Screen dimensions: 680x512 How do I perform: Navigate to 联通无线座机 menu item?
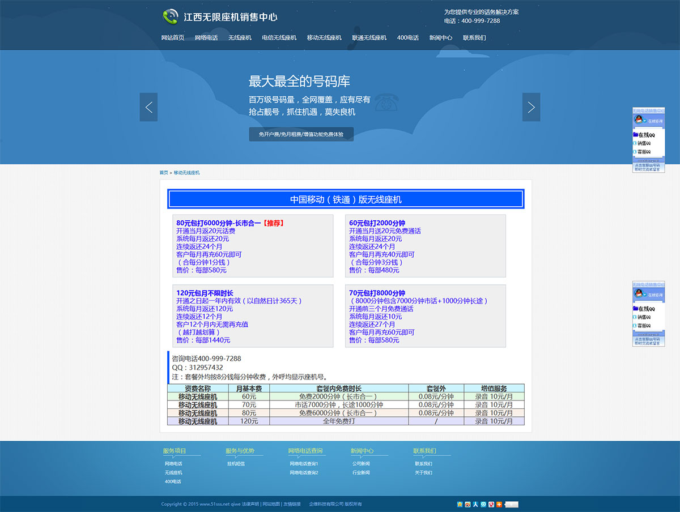369,38
